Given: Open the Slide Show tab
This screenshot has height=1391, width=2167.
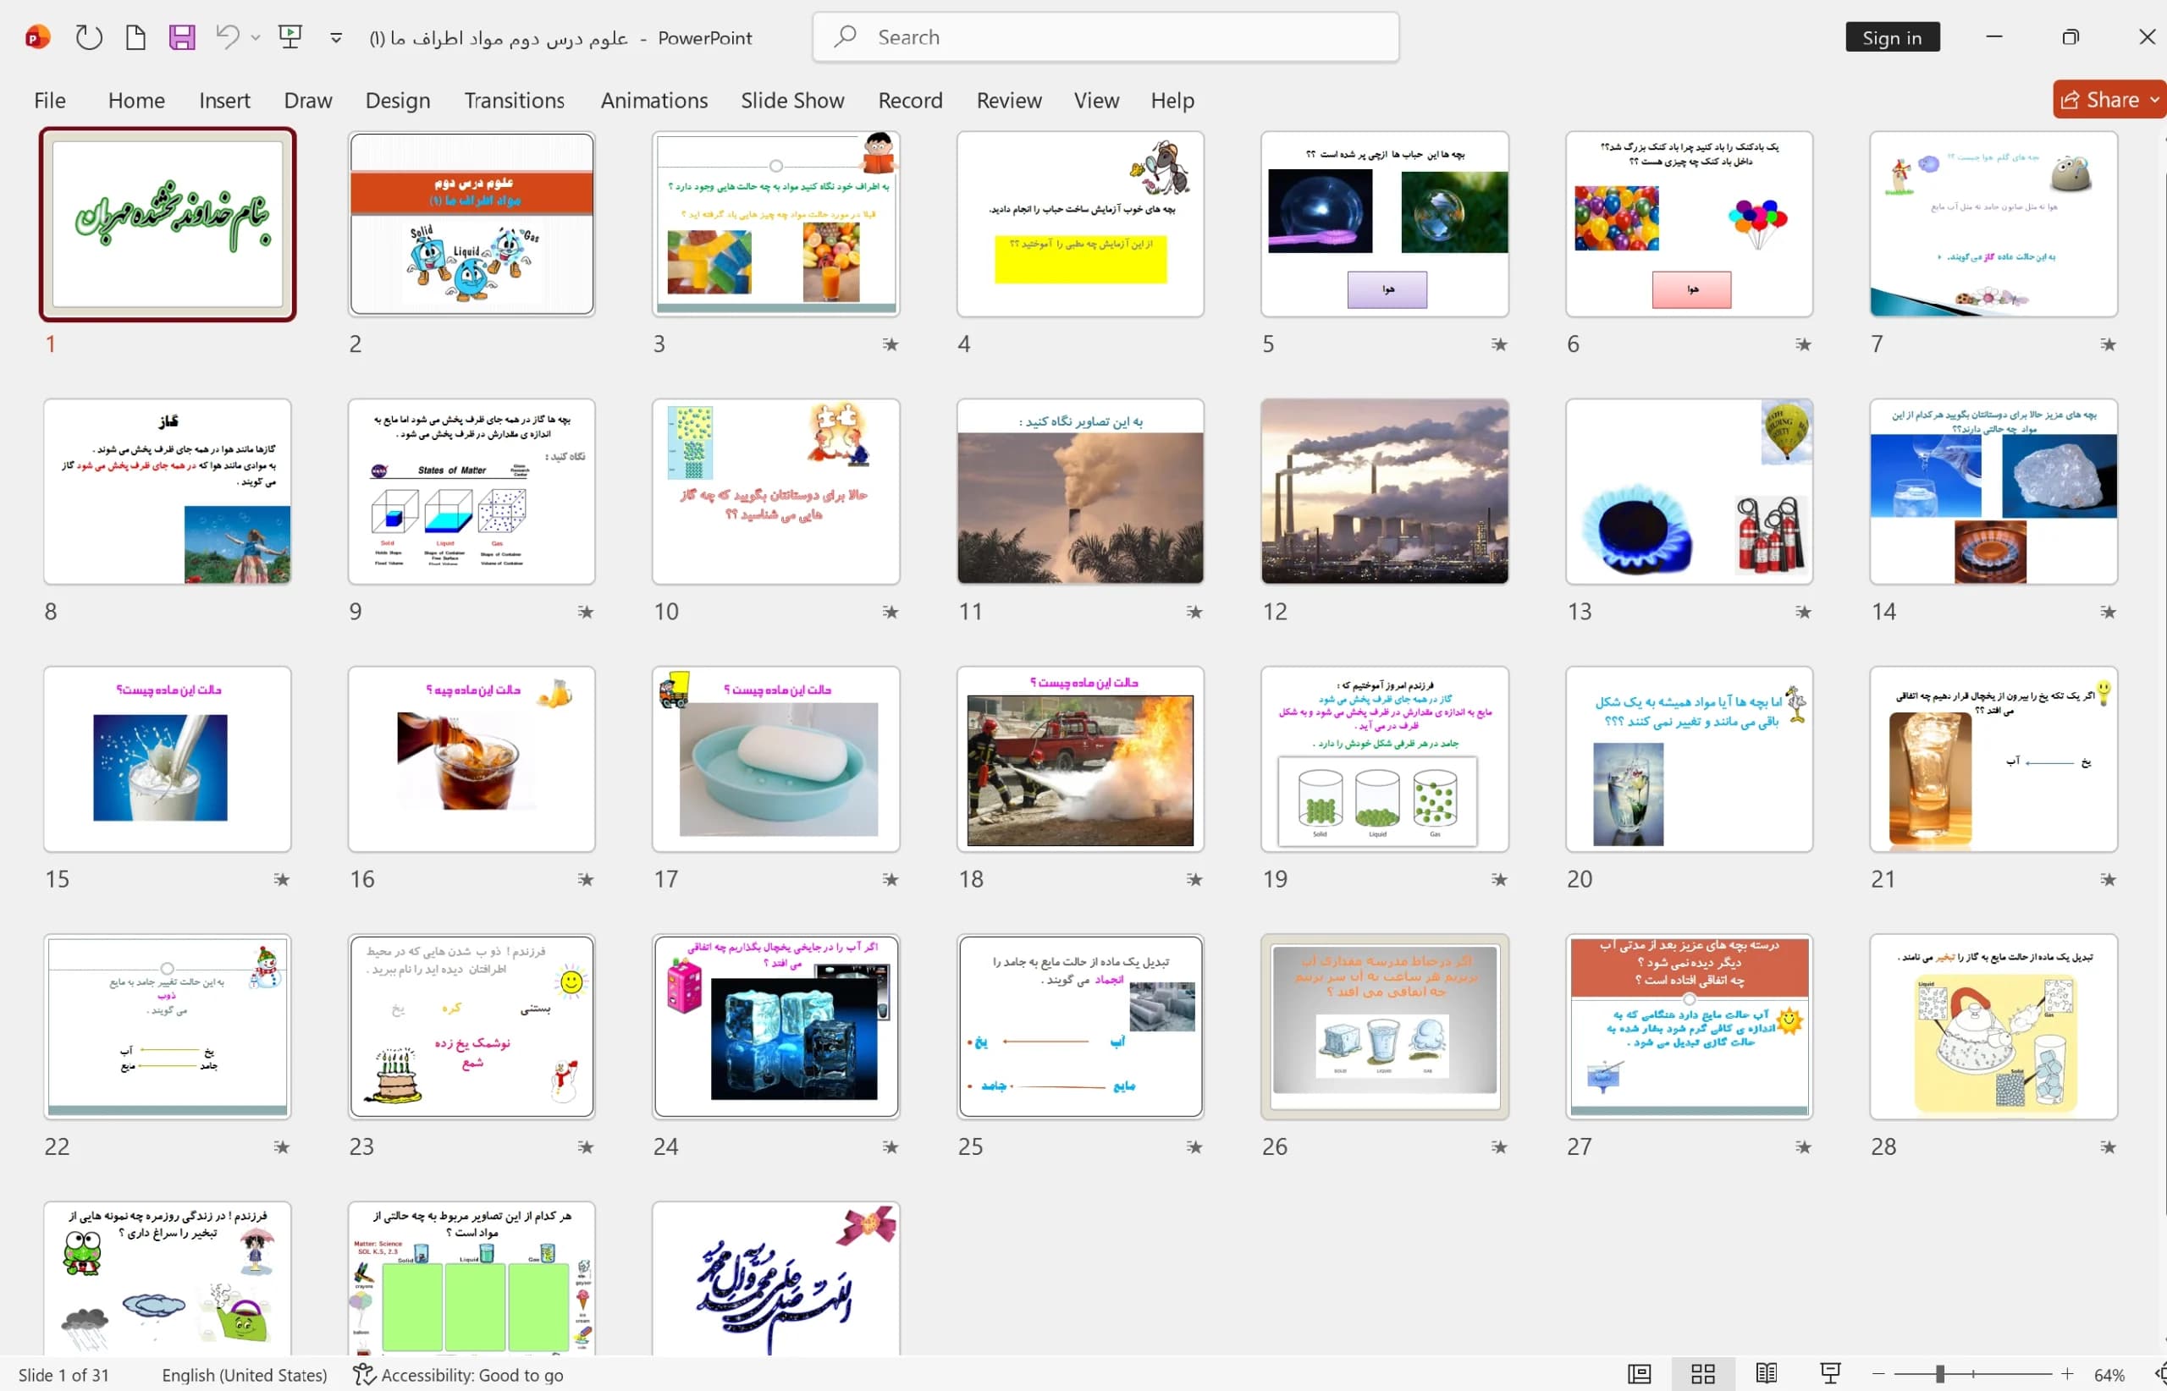Looking at the screenshot, I should pyautogui.click(x=792, y=100).
